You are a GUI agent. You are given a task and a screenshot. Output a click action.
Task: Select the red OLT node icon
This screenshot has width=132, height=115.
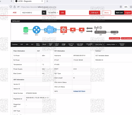pos(64,30)
